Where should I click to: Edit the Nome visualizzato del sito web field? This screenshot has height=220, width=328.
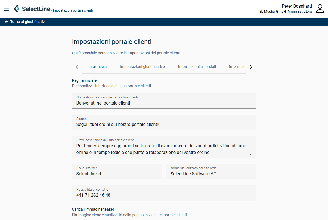[211, 174]
